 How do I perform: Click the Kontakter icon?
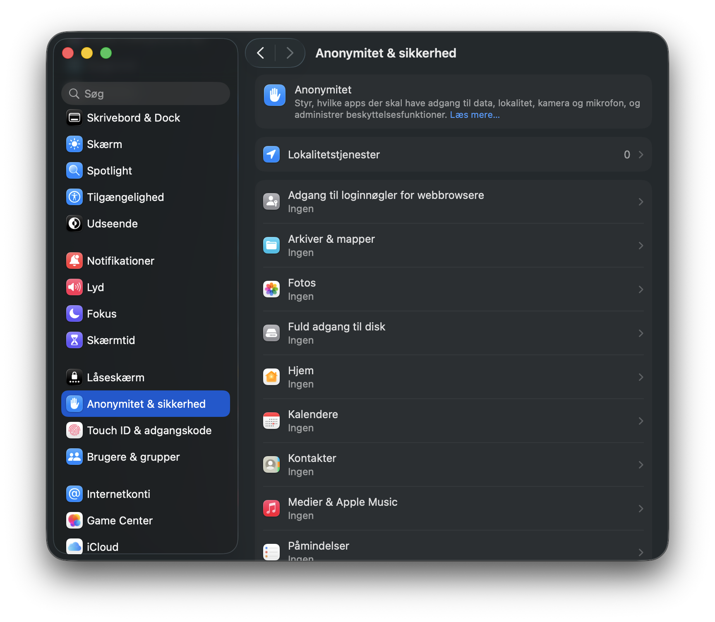click(x=271, y=465)
